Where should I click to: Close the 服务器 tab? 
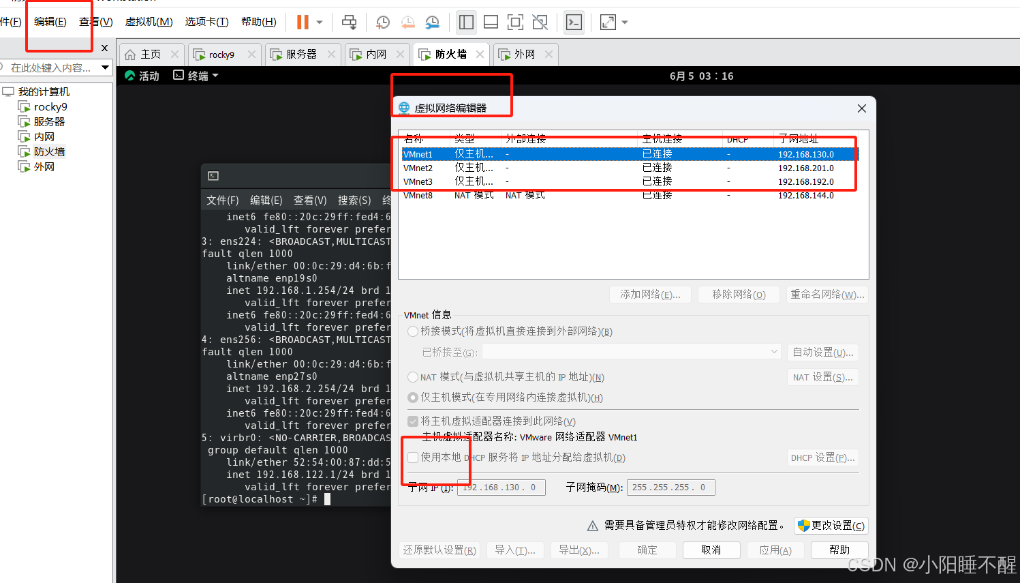(331, 54)
